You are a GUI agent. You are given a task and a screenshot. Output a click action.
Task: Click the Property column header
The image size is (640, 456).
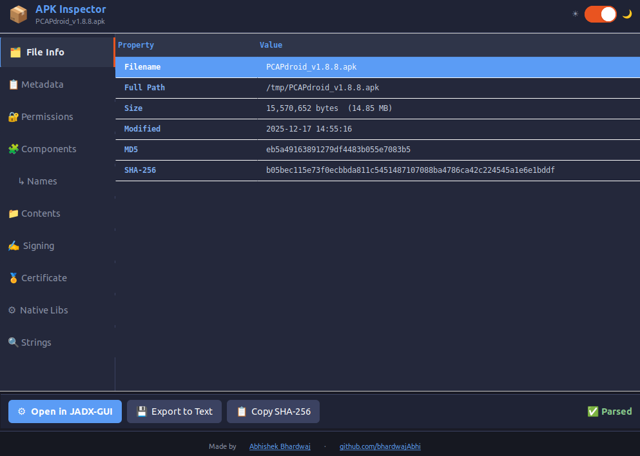[x=136, y=45]
